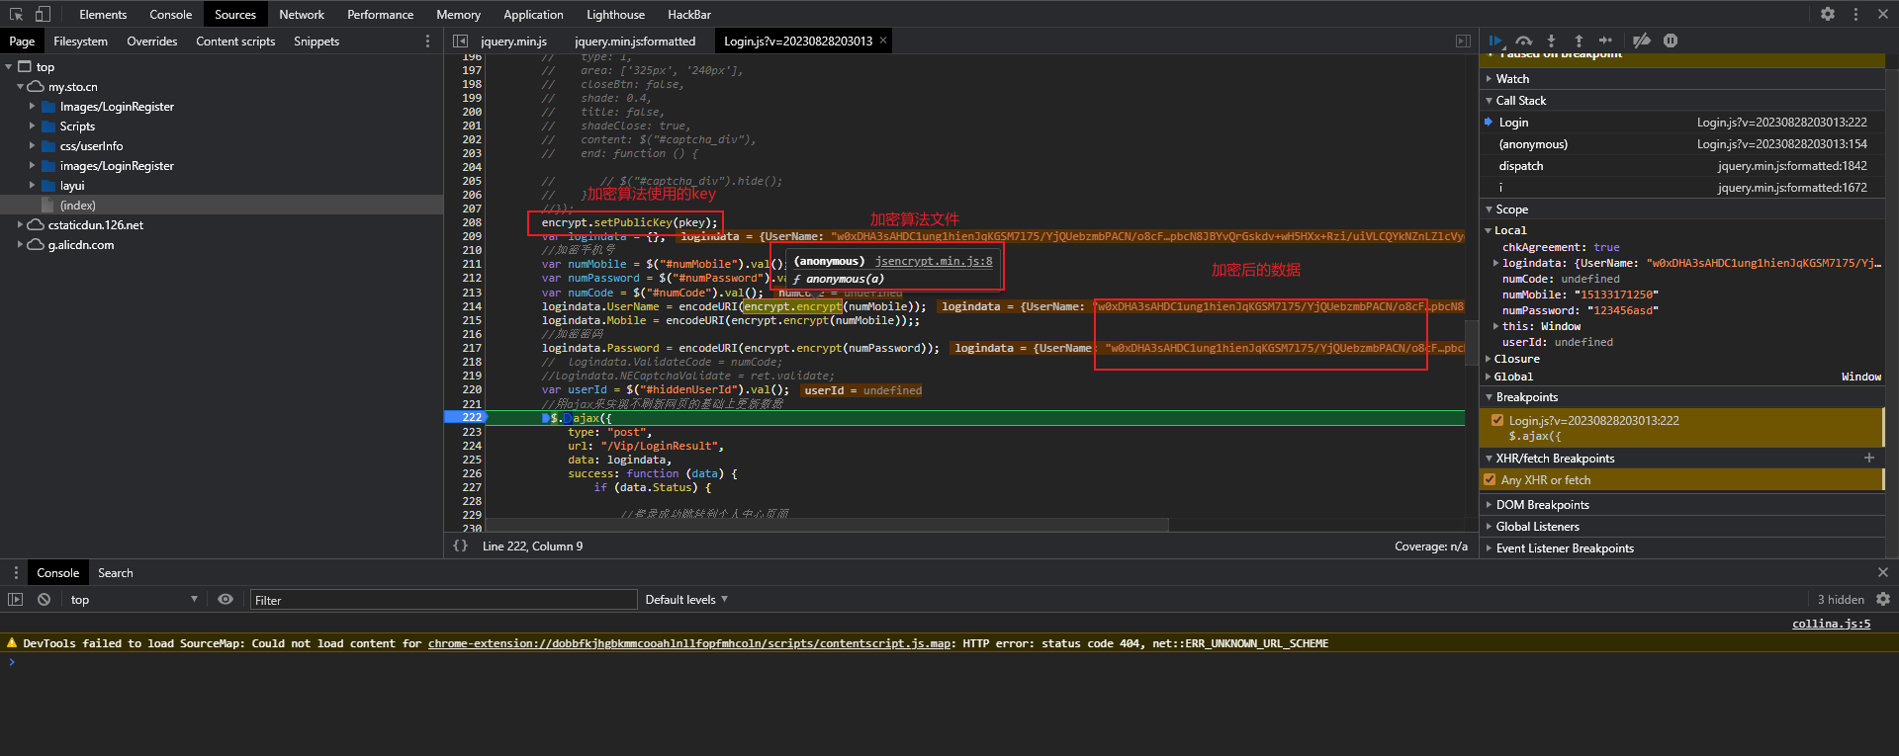The height and width of the screenshot is (756, 1899).
Task: Expand the Scripts folder
Action: (x=32, y=126)
